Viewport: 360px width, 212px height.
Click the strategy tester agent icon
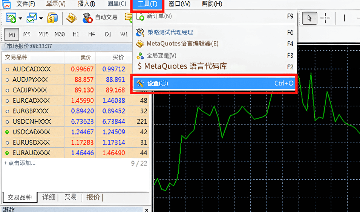click(x=140, y=32)
